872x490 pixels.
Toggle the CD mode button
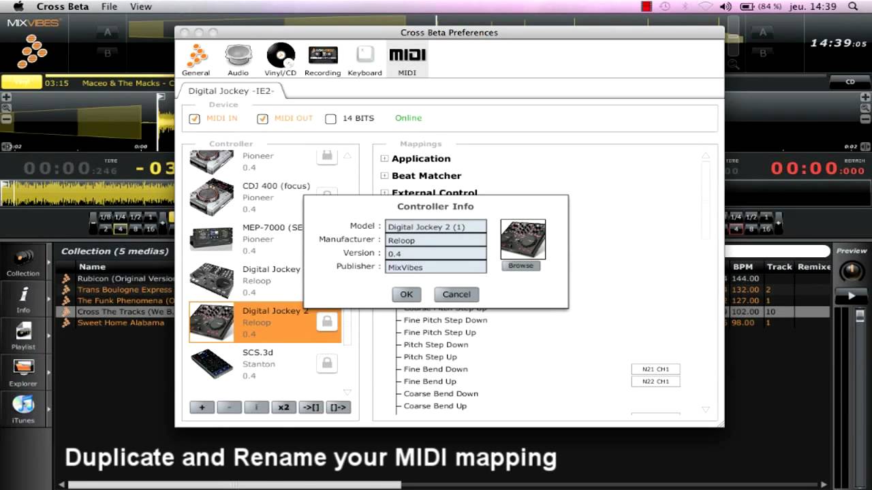point(850,82)
